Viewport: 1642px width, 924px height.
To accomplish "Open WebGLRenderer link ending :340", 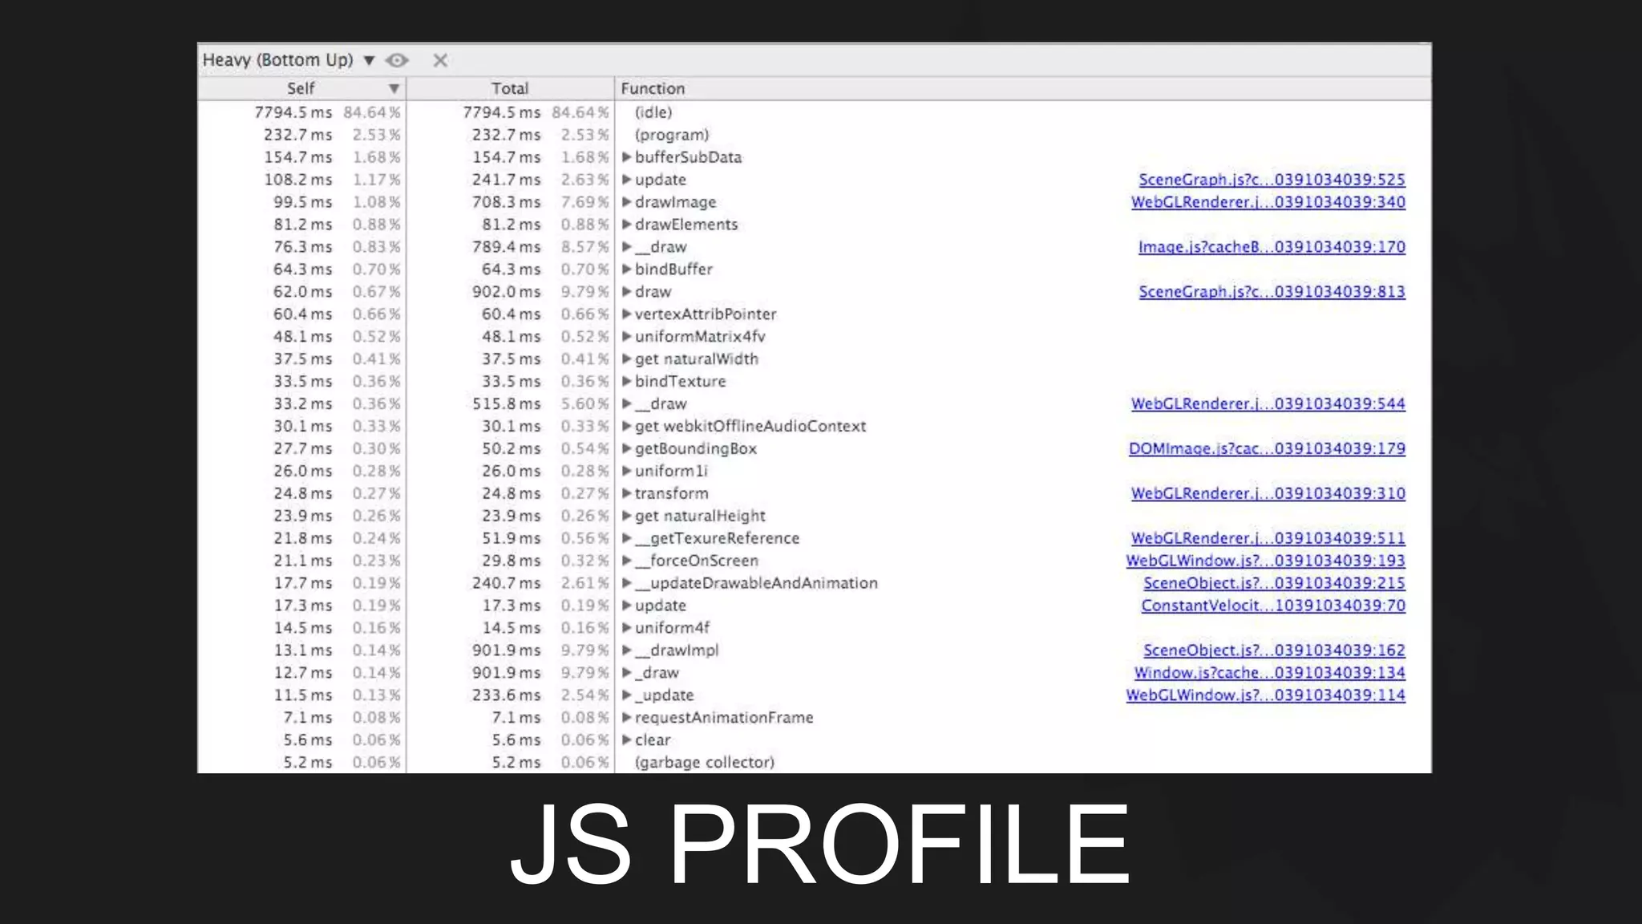I will (x=1268, y=202).
